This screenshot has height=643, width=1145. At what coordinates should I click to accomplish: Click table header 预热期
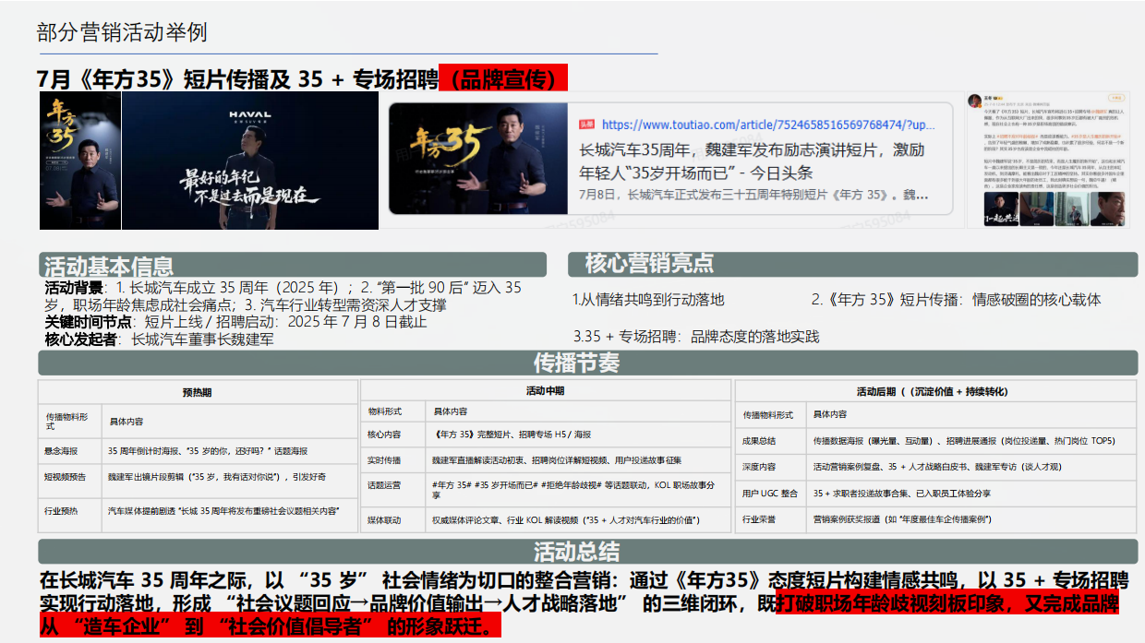(197, 392)
